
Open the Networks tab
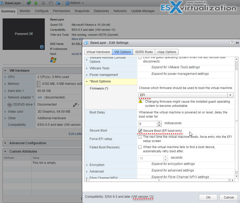tap(120, 11)
